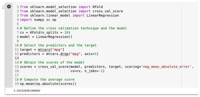Click inside the 'import numpy as np' line

click(38, 20)
